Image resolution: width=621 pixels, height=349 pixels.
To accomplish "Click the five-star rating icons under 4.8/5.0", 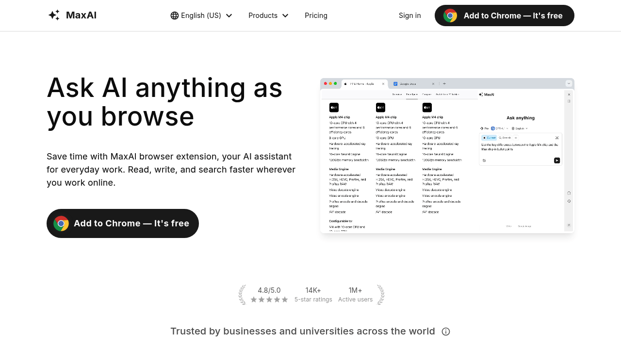I will 269,300.
